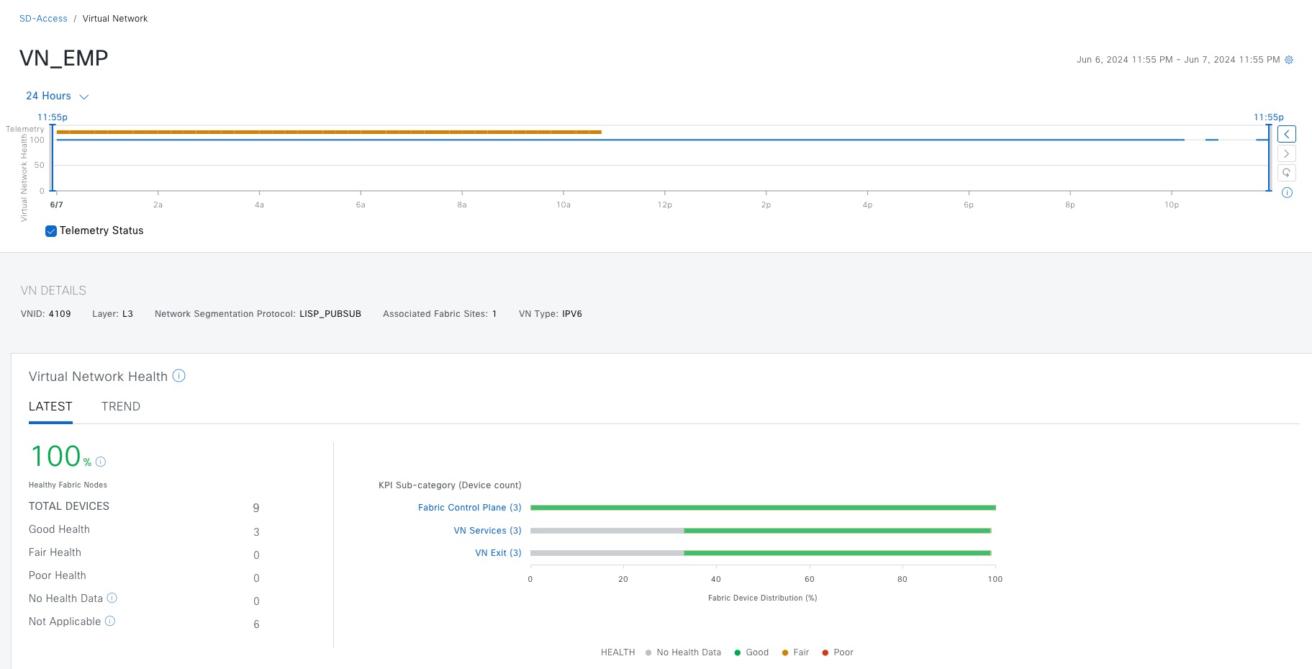Toggle the Fair health legend item
Screen dimensions: 1312x669
tap(795, 652)
